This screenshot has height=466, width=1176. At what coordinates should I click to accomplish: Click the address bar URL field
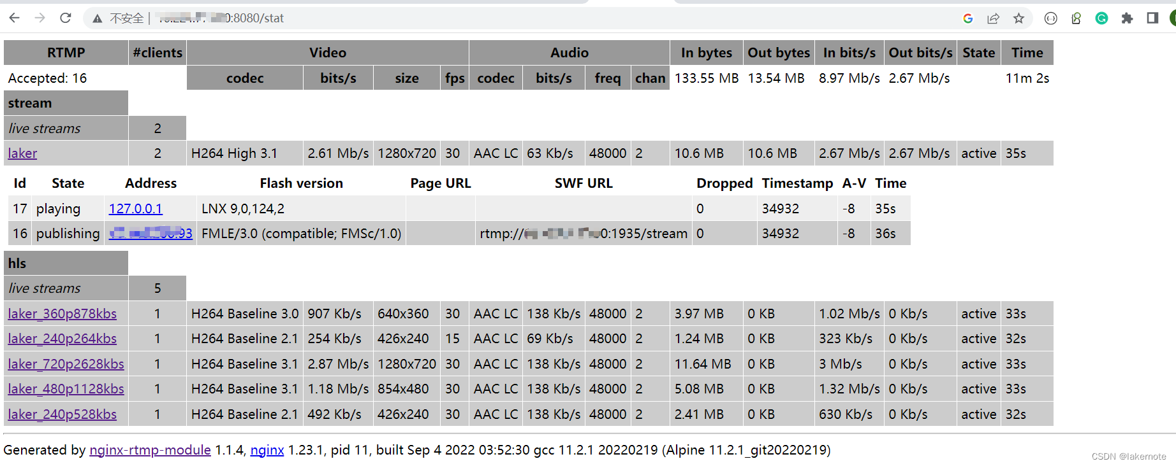pyautogui.click(x=523, y=18)
